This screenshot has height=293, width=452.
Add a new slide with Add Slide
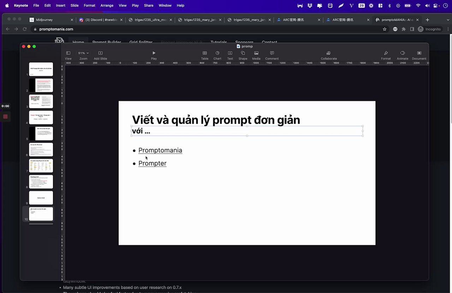coord(100,55)
